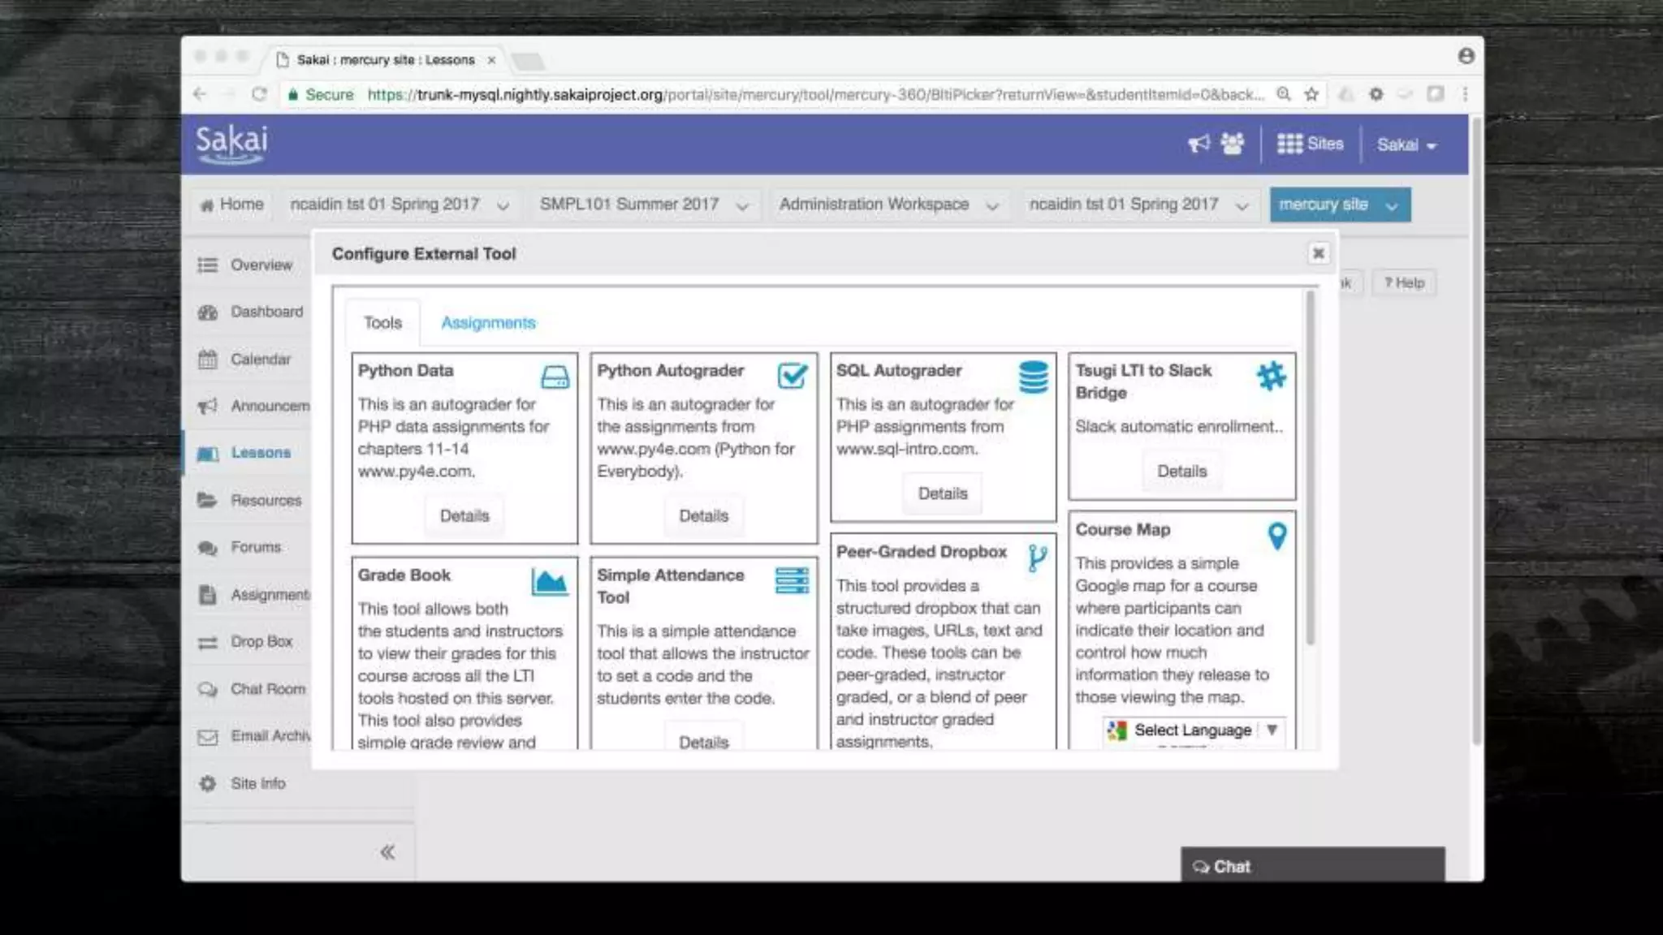Expand SMPL101 Summer 2017 site menu
Image resolution: width=1663 pixels, height=935 pixels.
[x=741, y=206]
